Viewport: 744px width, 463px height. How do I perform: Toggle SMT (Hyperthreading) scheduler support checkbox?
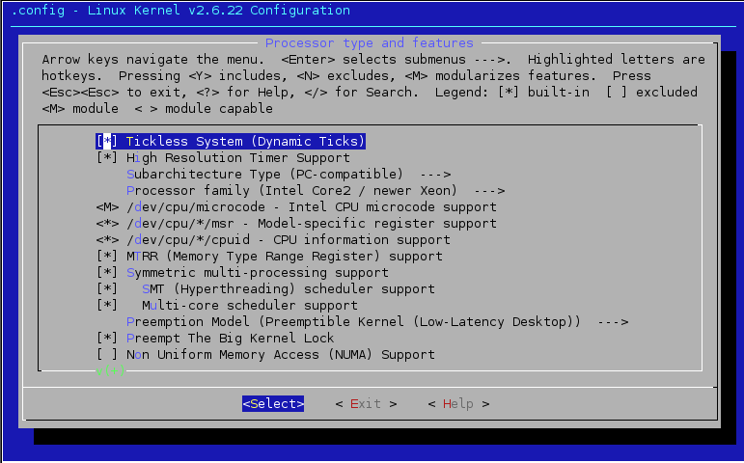[x=107, y=289]
